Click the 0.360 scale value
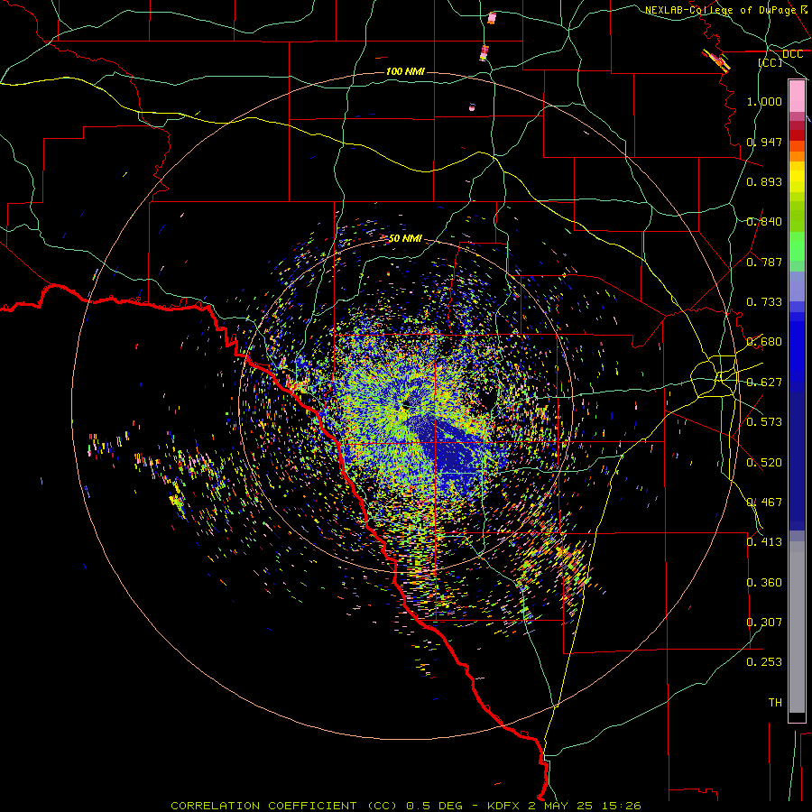 tap(764, 583)
